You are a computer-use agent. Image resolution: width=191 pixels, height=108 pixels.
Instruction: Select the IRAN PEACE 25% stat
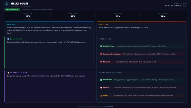pos(118,16)
